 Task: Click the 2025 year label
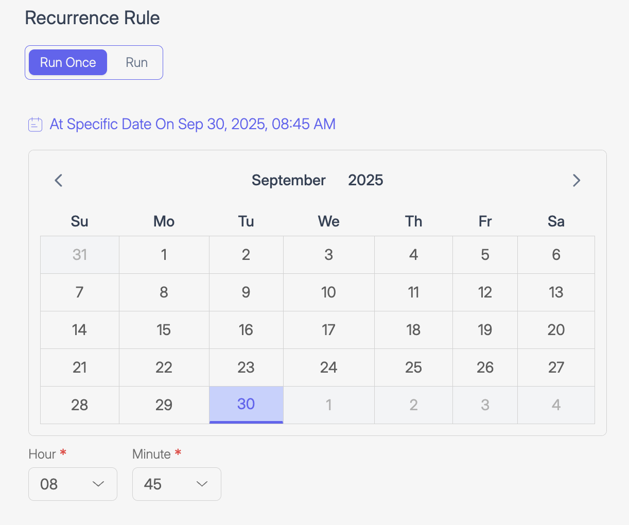(x=365, y=181)
